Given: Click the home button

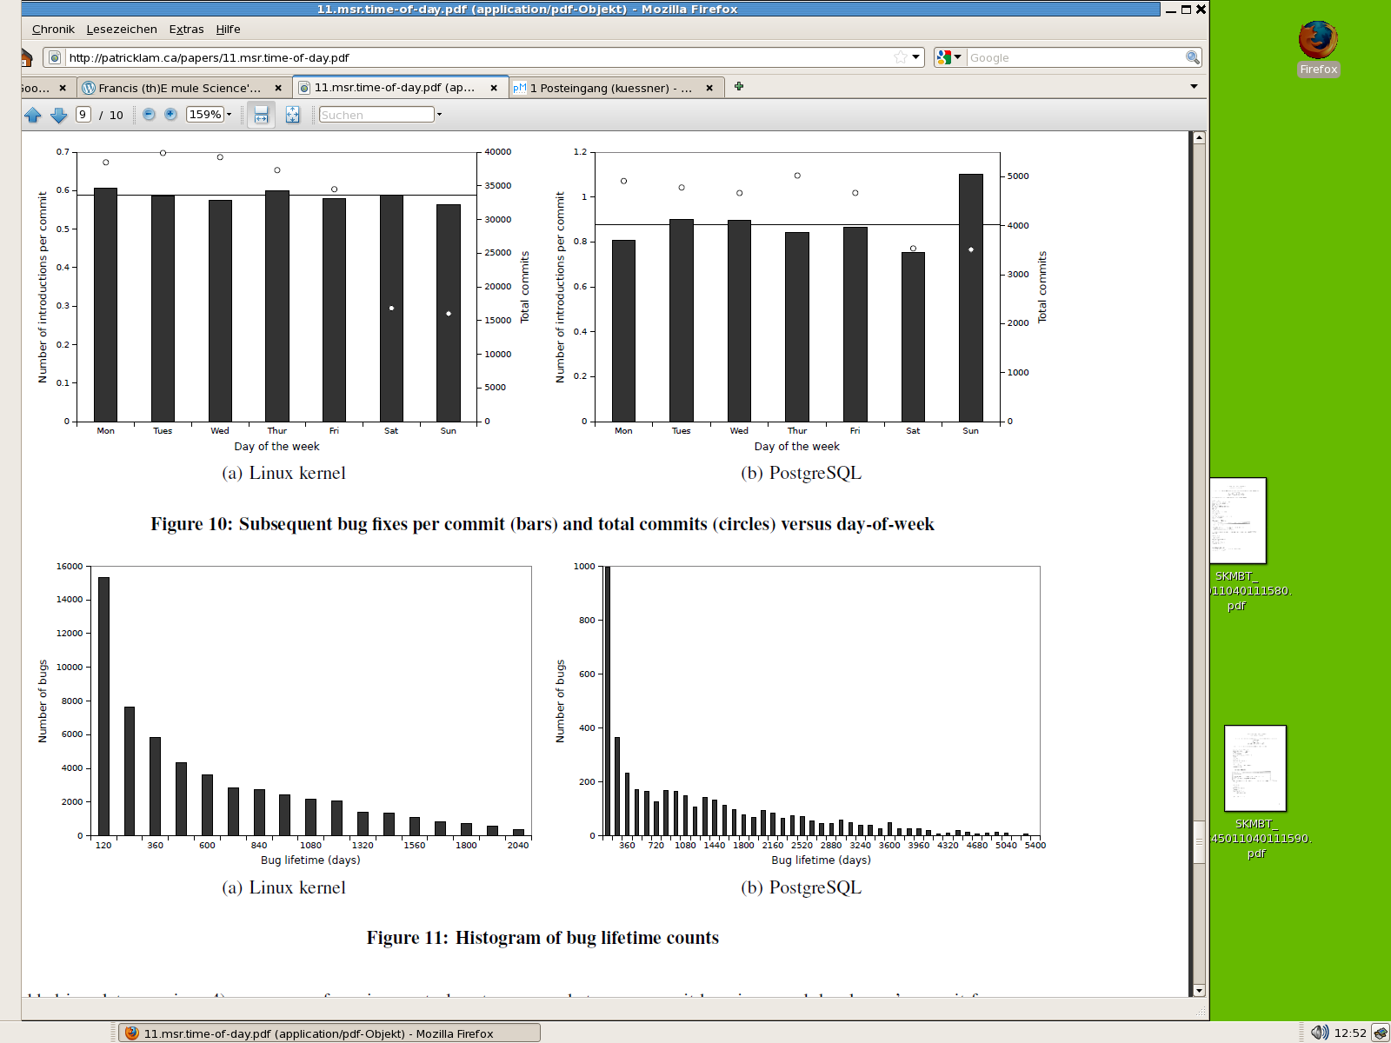Looking at the screenshot, I should 26,57.
